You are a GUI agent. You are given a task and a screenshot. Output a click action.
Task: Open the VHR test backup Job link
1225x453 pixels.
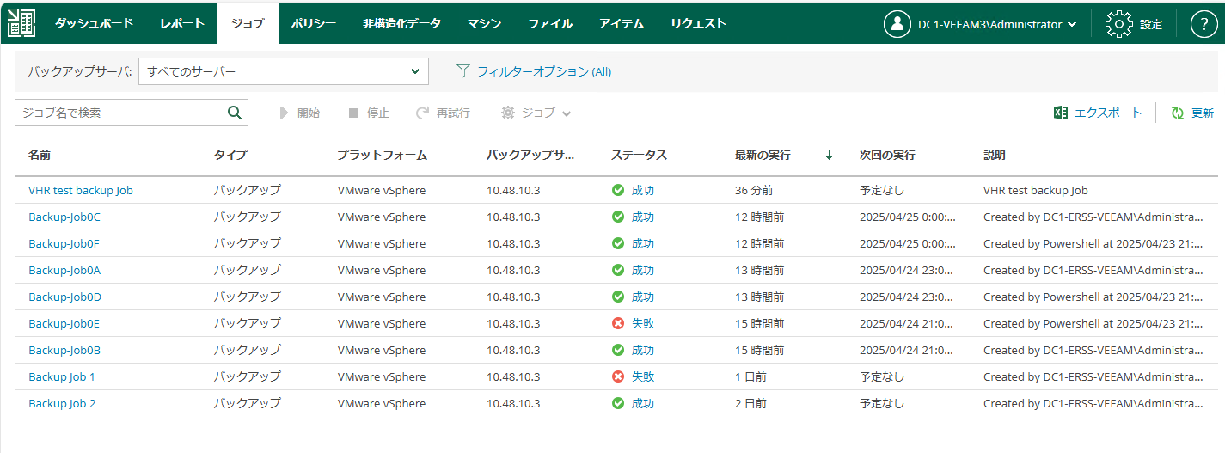pyautogui.click(x=81, y=190)
